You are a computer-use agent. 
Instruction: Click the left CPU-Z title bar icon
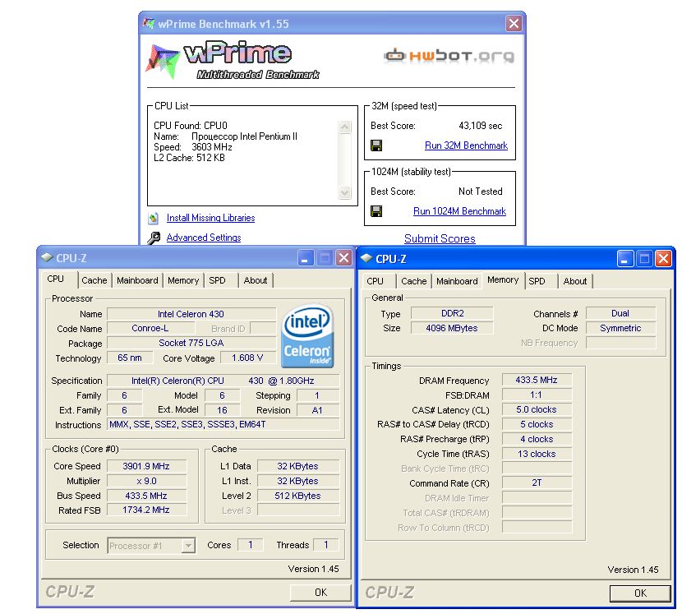tap(47, 257)
